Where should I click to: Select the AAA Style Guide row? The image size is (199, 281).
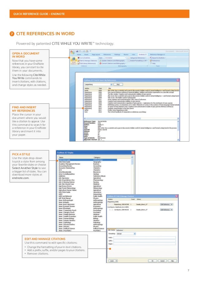coord(88,160)
